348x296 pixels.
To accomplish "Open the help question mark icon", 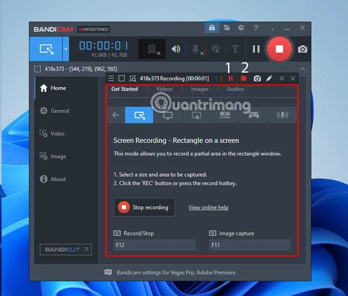I will pos(256,28).
